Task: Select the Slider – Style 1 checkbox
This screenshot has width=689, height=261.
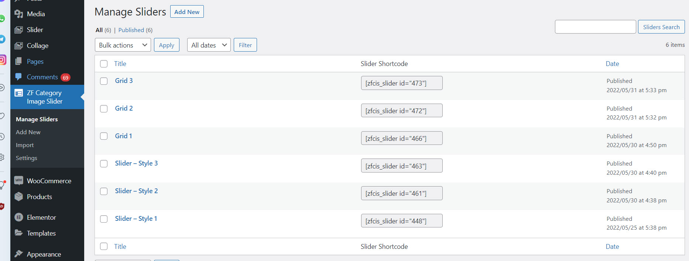Action: [104, 219]
